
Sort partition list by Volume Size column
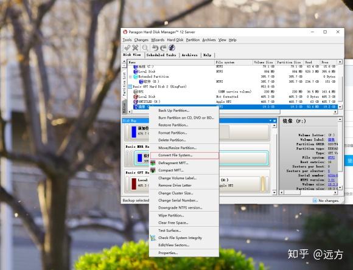tap(264, 62)
